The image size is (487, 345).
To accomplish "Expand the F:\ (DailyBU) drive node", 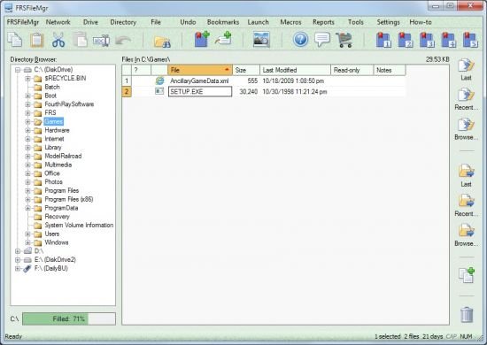I will 18,268.
